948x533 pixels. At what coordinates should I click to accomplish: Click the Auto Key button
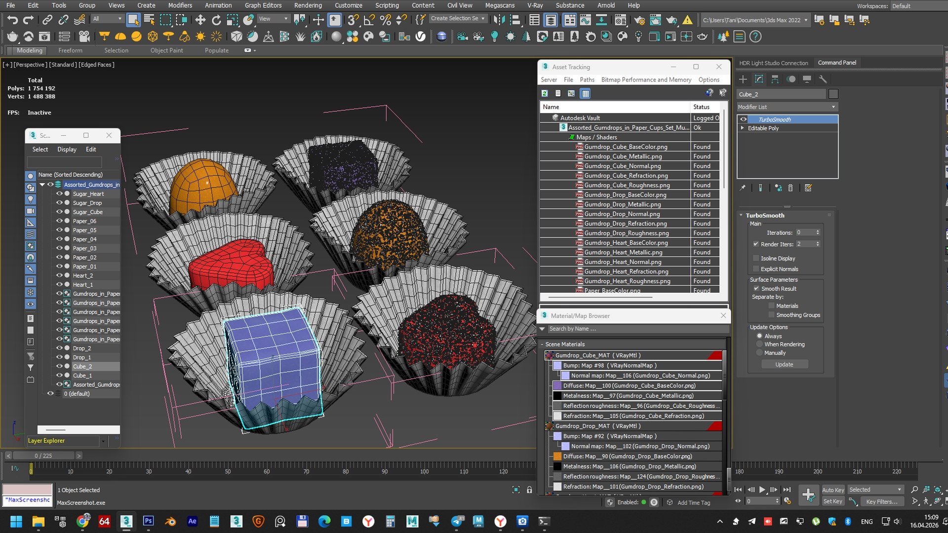832,490
